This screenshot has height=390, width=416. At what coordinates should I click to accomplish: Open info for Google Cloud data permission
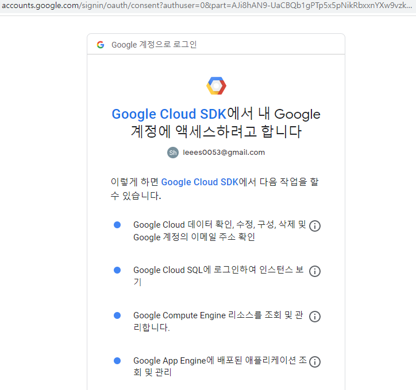(315, 226)
